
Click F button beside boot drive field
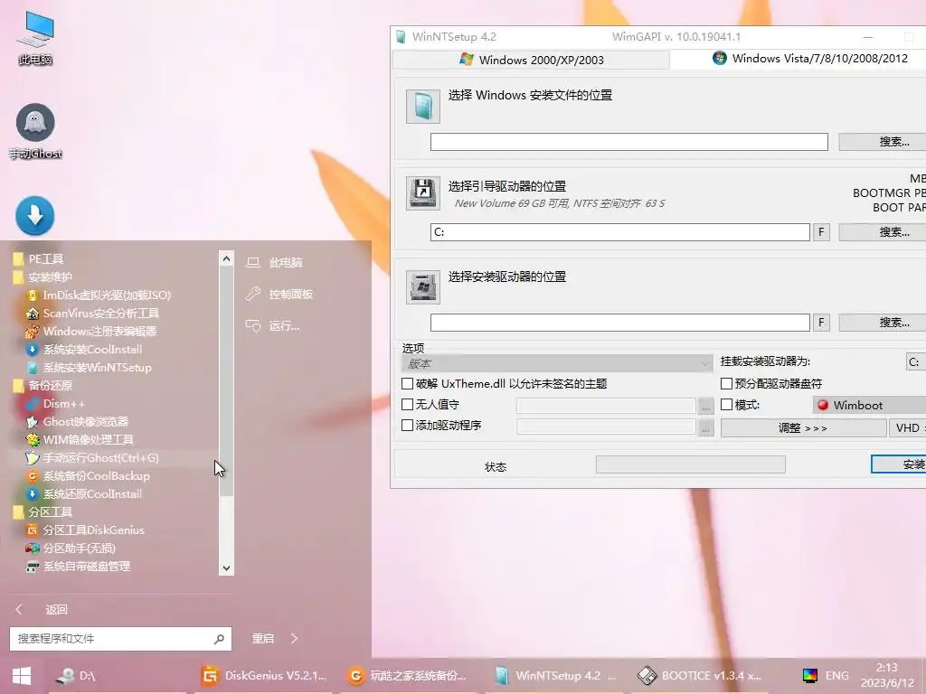click(x=821, y=232)
